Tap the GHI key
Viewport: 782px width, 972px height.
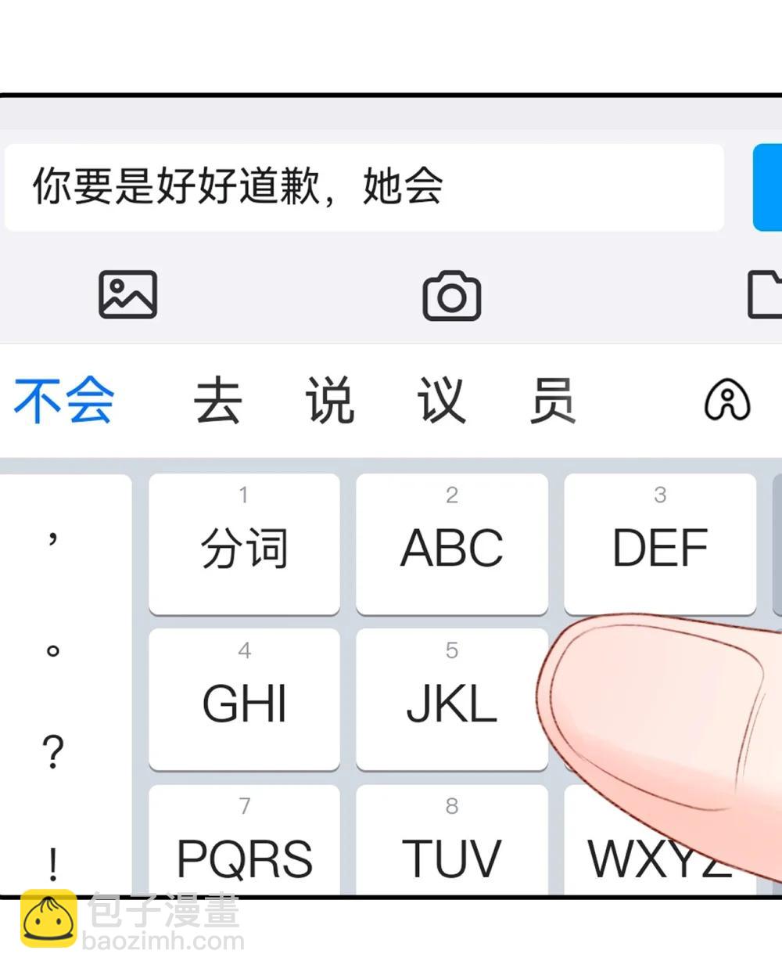245,699
